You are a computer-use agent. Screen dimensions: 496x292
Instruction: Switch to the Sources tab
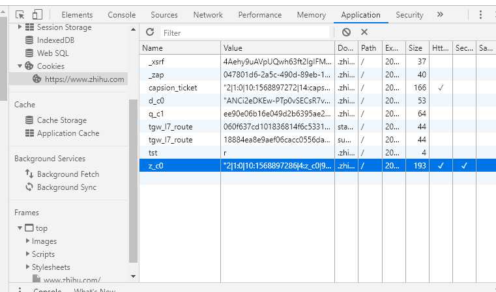tap(164, 15)
